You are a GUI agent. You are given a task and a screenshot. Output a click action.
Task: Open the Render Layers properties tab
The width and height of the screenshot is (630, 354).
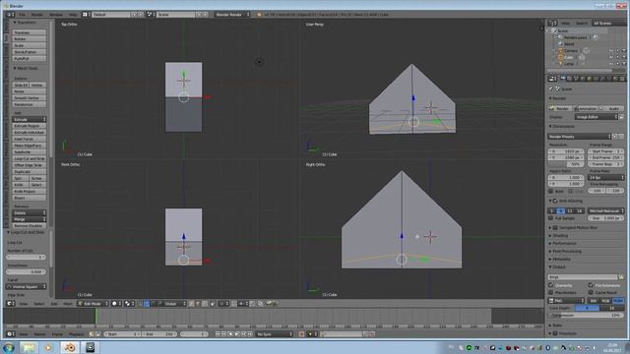pyautogui.click(x=569, y=79)
